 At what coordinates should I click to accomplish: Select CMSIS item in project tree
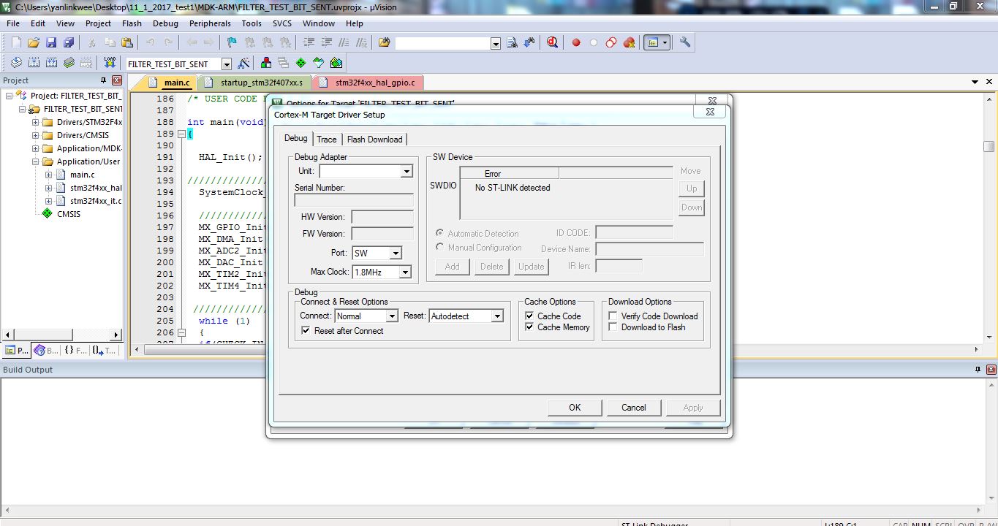(x=69, y=214)
